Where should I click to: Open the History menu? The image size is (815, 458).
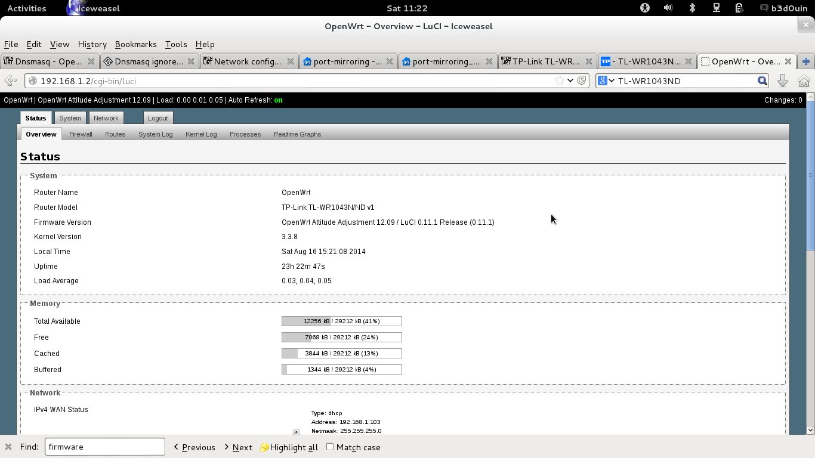click(92, 44)
